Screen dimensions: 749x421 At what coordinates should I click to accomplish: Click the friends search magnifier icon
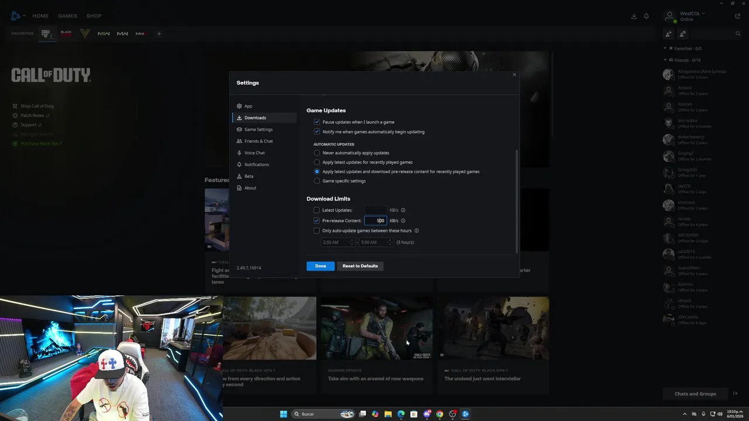pyautogui.click(x=738, y=34)
